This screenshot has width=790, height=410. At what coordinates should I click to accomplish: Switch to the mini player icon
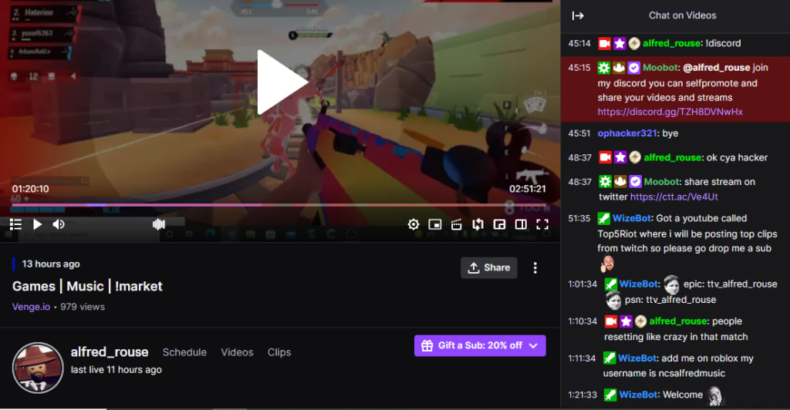499,224
